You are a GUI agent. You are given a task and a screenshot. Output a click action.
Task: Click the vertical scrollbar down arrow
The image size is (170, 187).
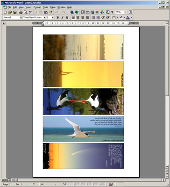click(x=167, y=166)
